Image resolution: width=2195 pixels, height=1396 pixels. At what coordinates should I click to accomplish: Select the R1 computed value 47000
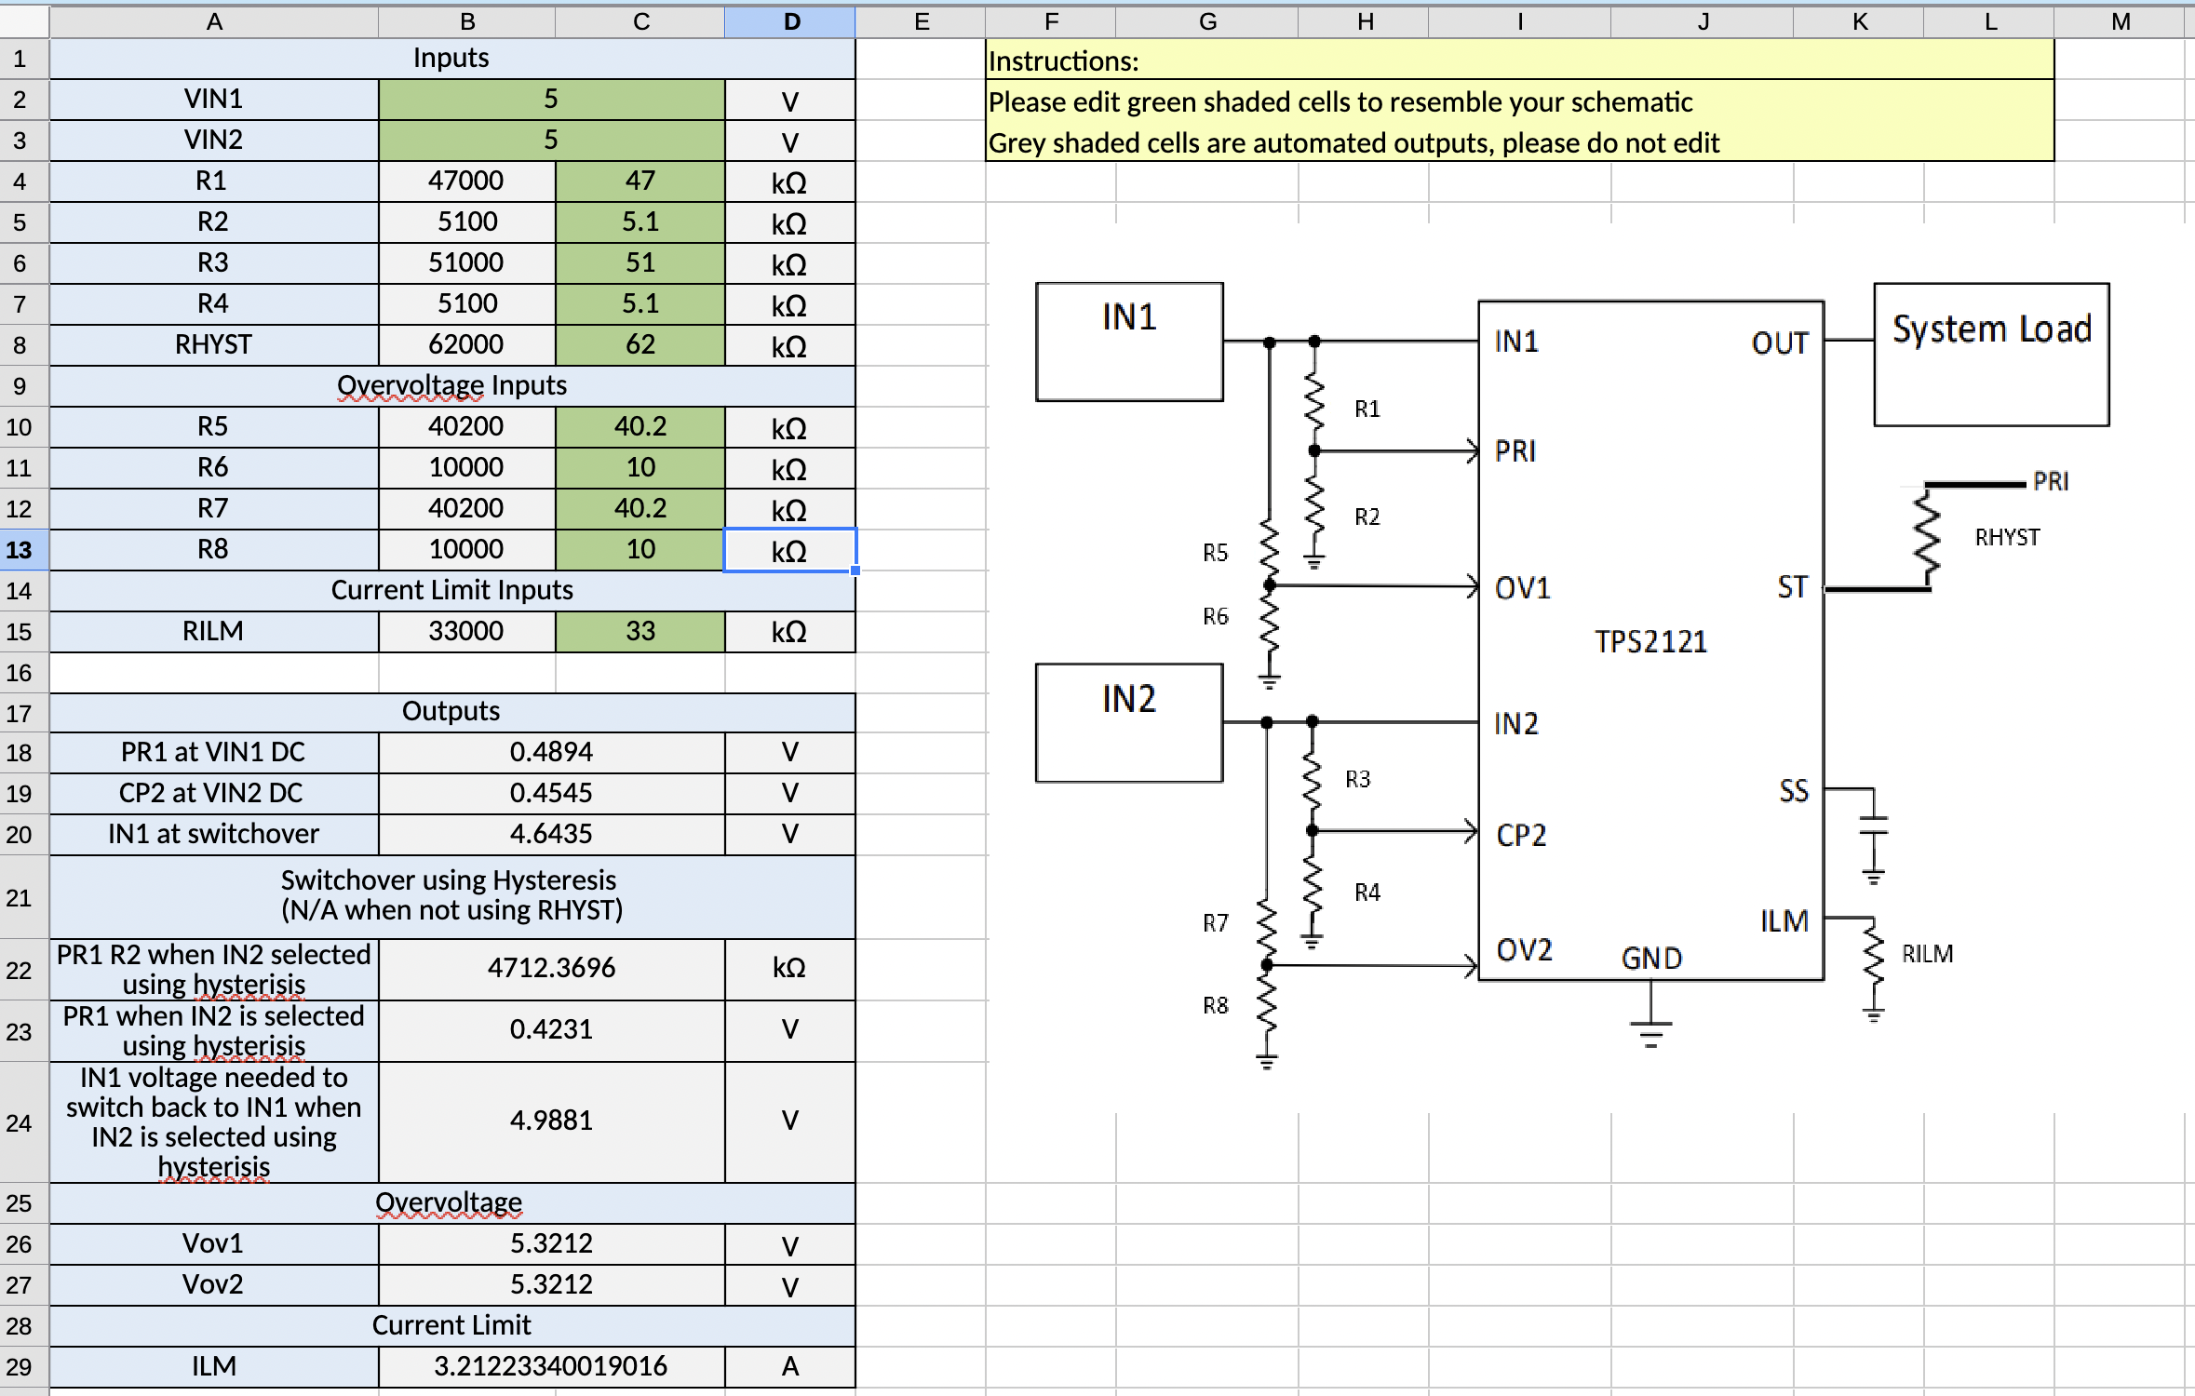467,181
